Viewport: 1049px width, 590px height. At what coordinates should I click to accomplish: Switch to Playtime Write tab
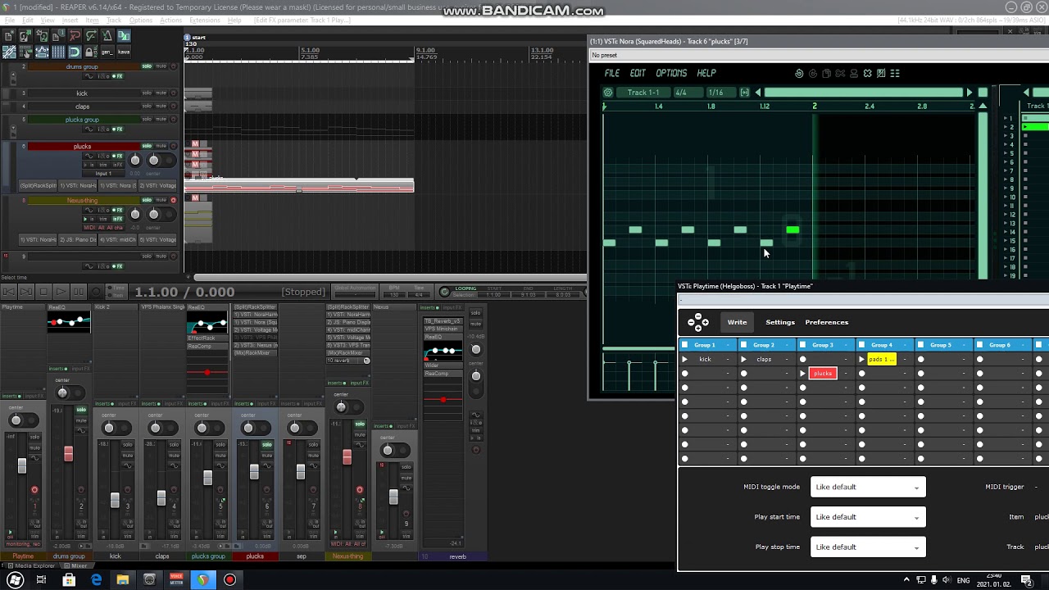coord(738,322)
